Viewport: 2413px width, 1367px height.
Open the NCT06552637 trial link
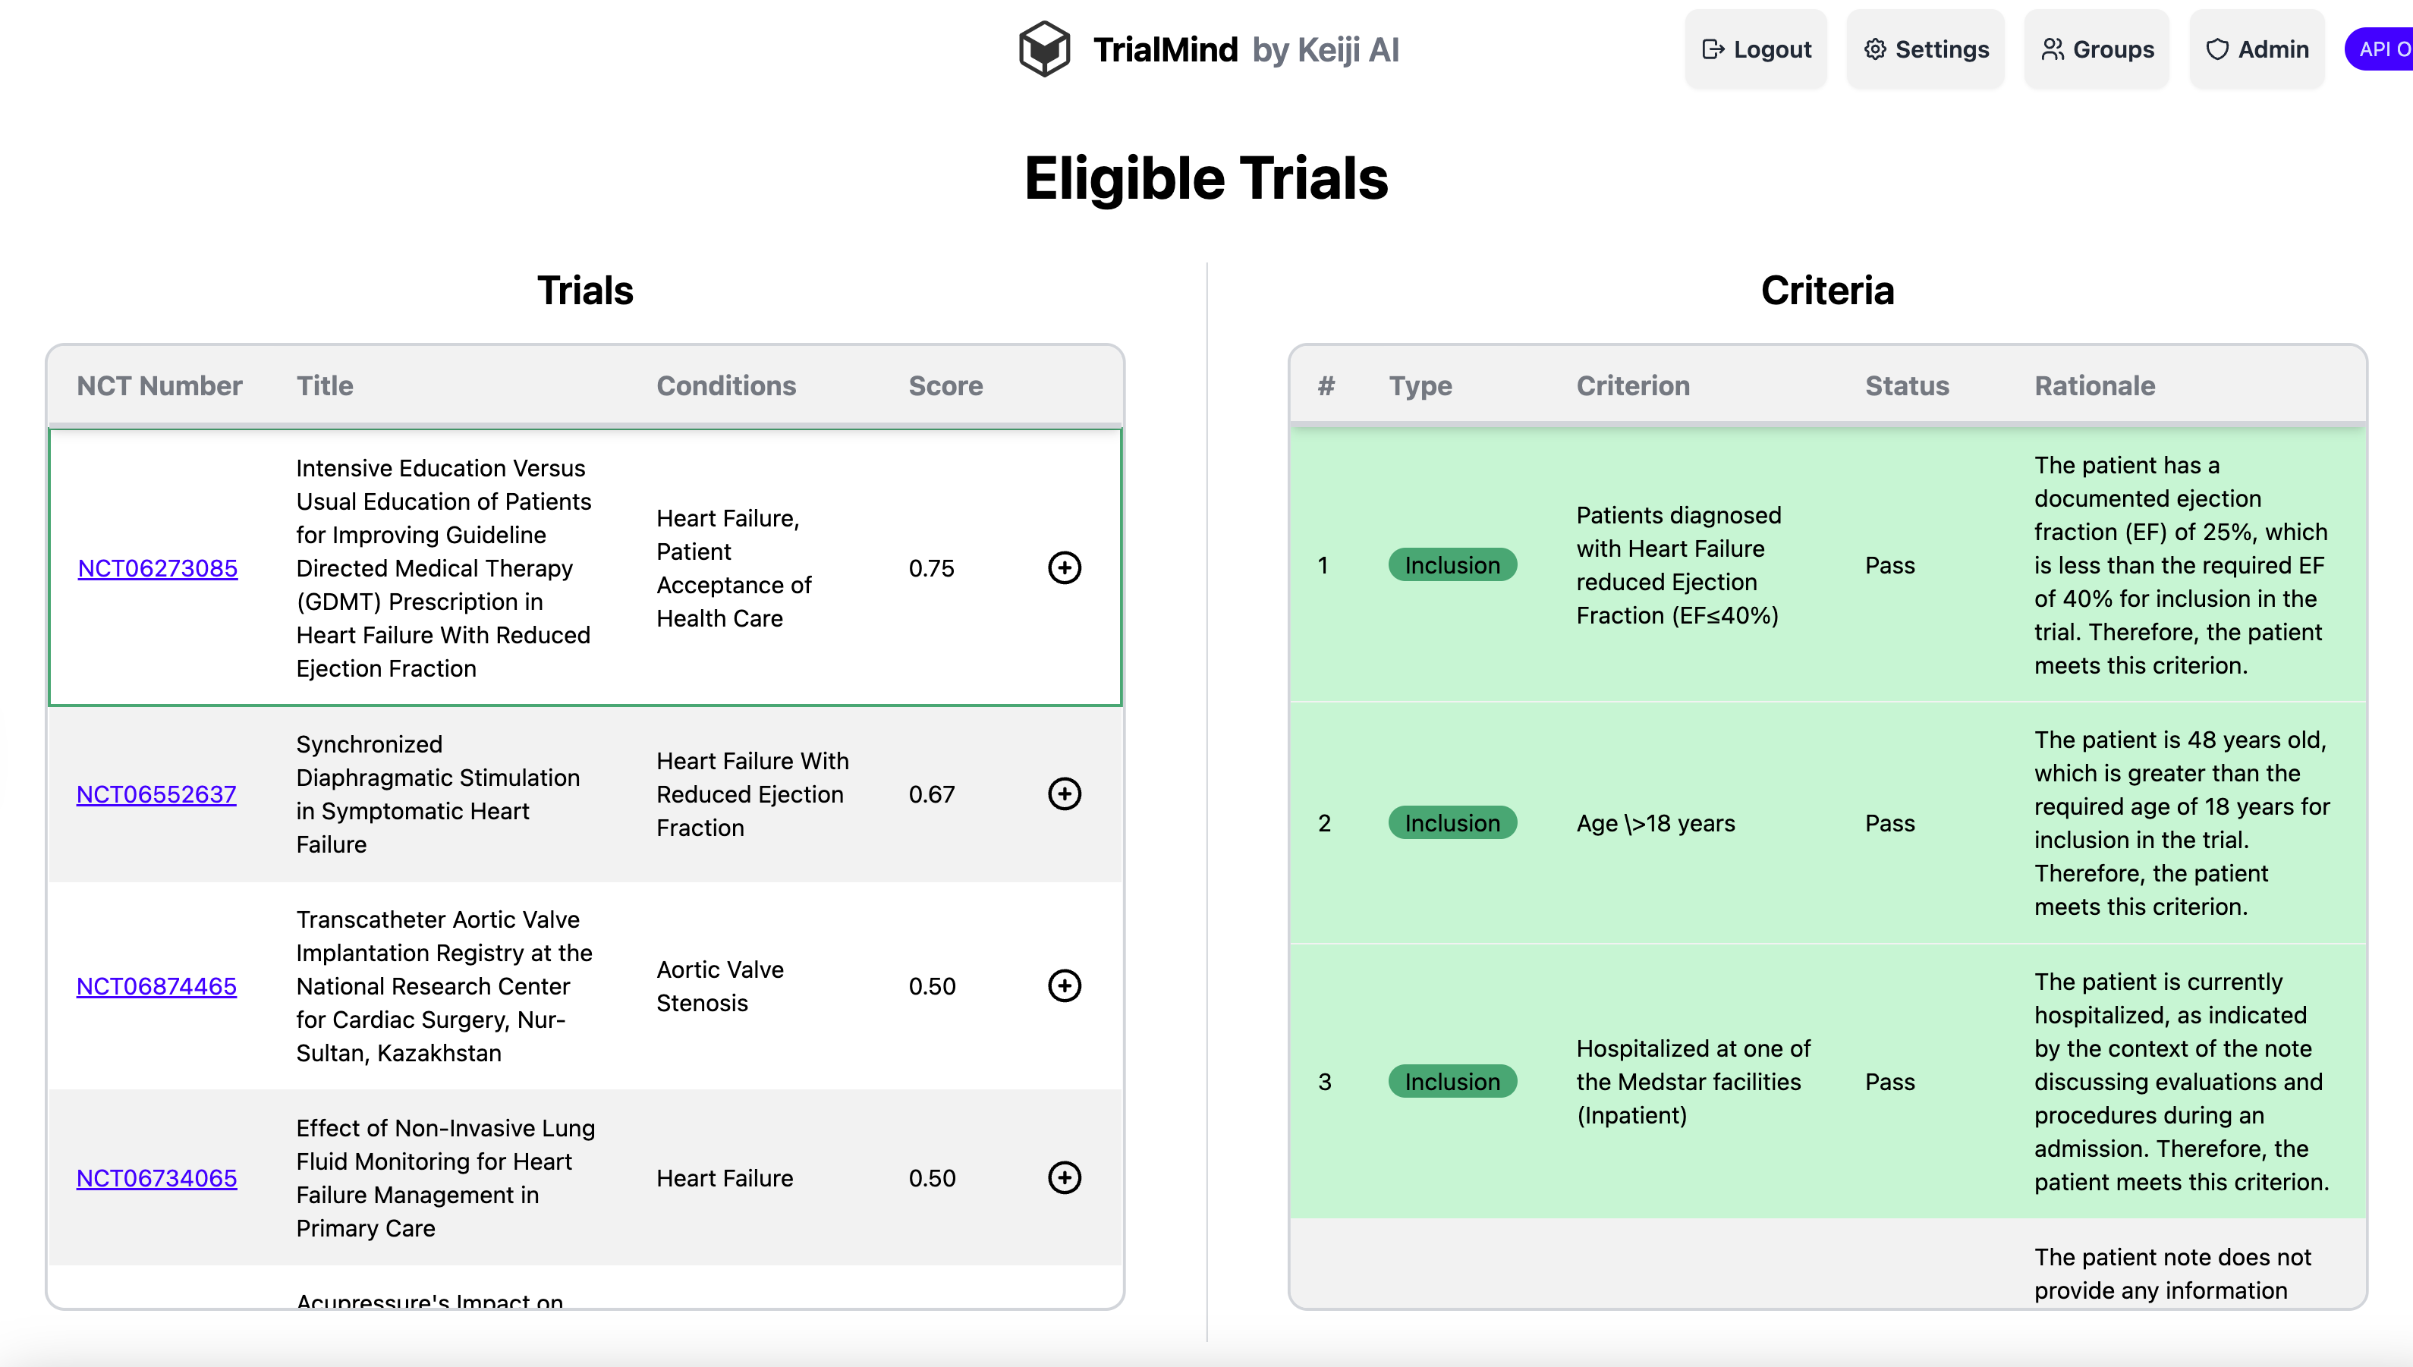(x=156, y=794)
